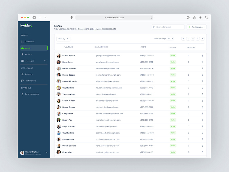Click the kwidex logo
The height and width of the screenshot is (172, 229).
tap(26, 25)
